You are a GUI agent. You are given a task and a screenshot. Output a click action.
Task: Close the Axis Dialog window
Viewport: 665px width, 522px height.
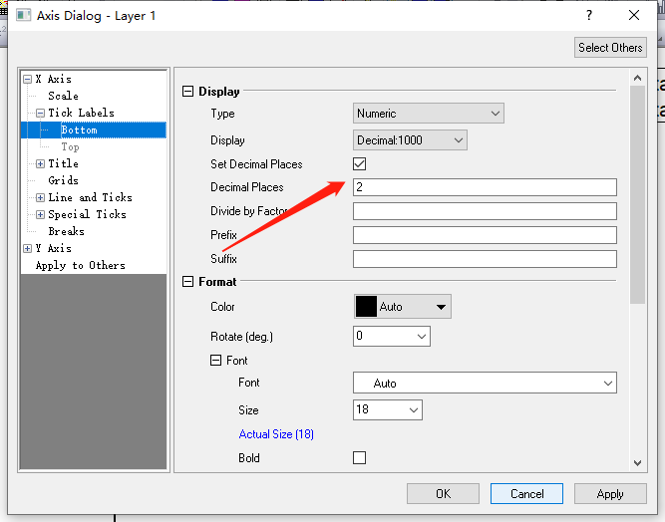pyautogui.click(x=634, y=15)
